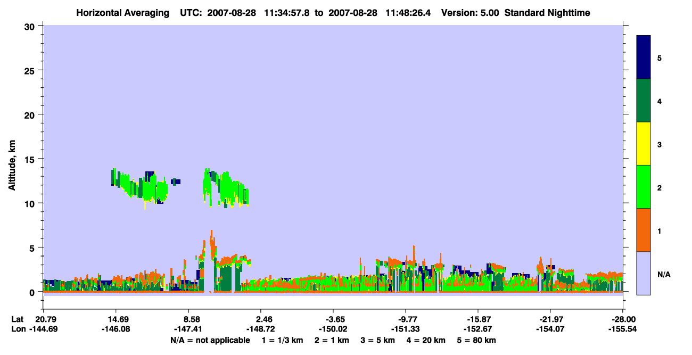
Task: Click the latitude value -28.00
Action: pyautogui.click(x=625, y=319)
